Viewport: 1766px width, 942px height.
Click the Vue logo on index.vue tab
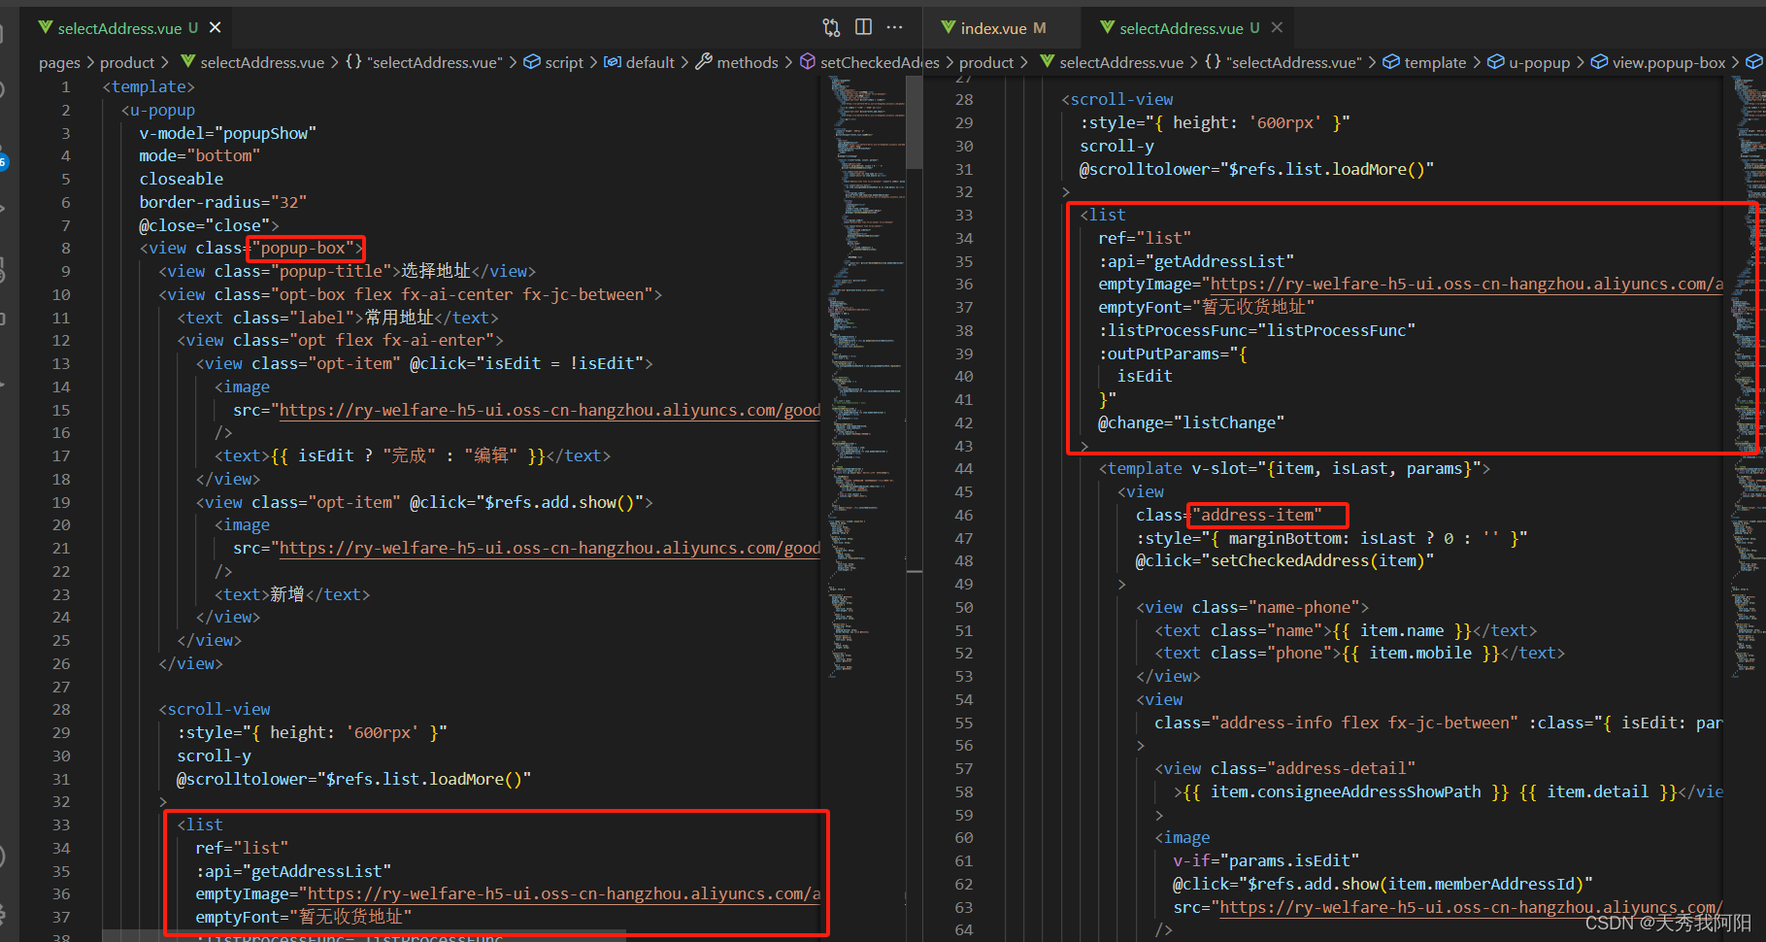949,28
